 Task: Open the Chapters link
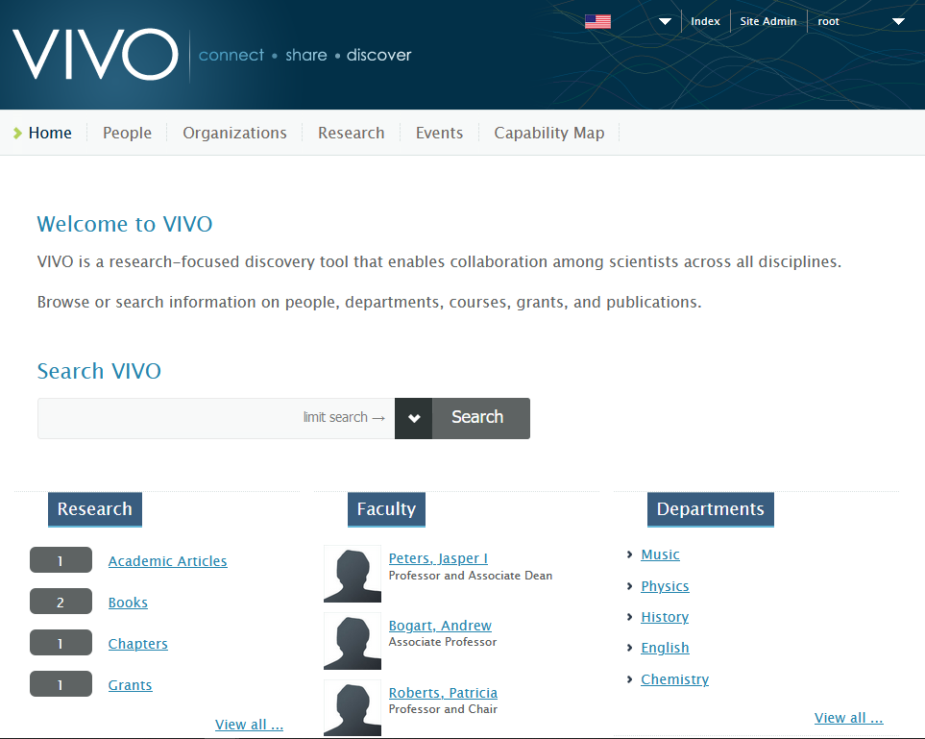point(138,643)
